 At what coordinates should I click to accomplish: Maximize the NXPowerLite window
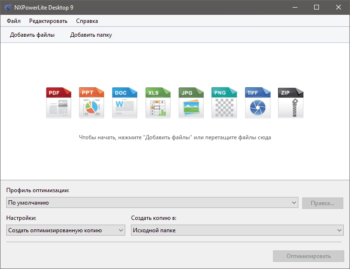[317, 7]
